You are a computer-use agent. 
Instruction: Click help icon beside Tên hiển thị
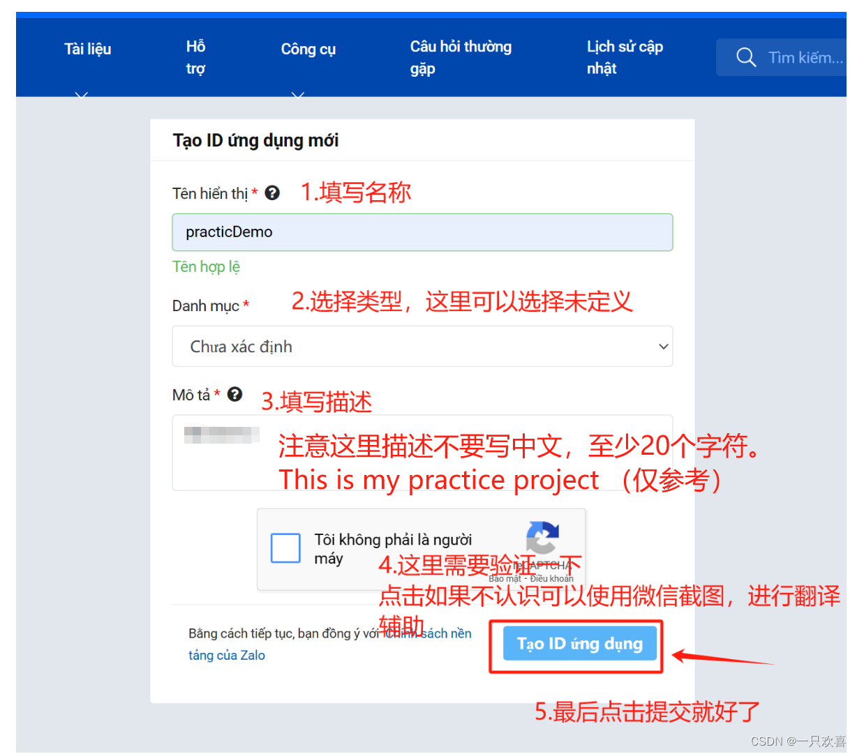coord(272,193)
